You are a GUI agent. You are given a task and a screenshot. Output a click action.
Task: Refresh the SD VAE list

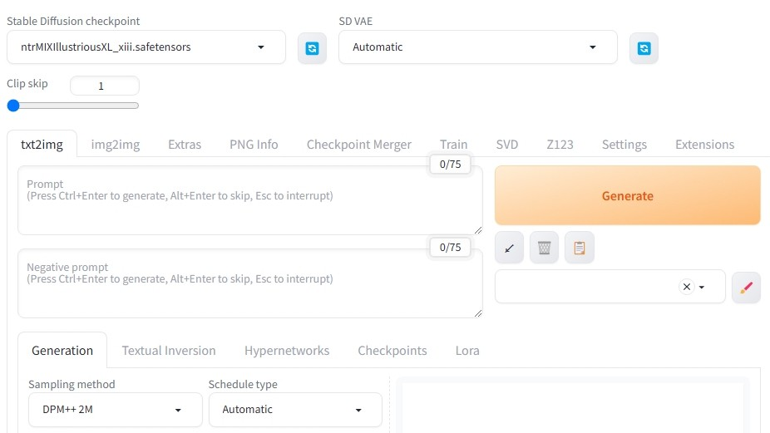[x=644, y=48]
